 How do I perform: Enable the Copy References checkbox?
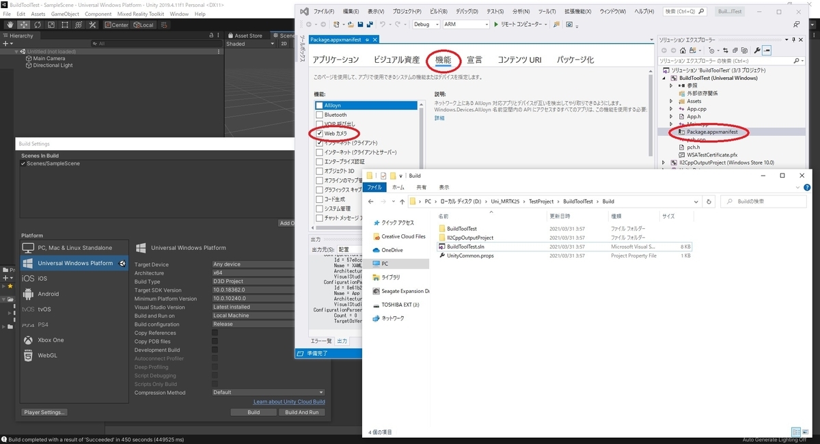(x=215, y=333)
